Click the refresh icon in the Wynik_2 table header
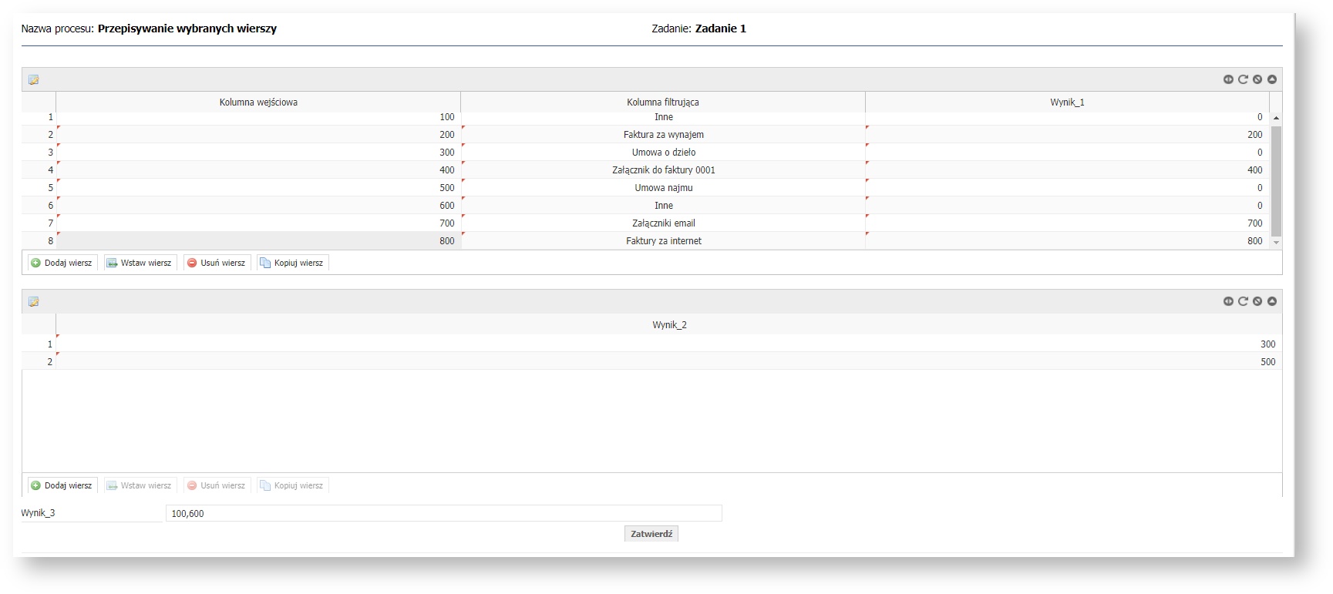The width and height of the screenshot is (1333, 594). point(1243,301)
